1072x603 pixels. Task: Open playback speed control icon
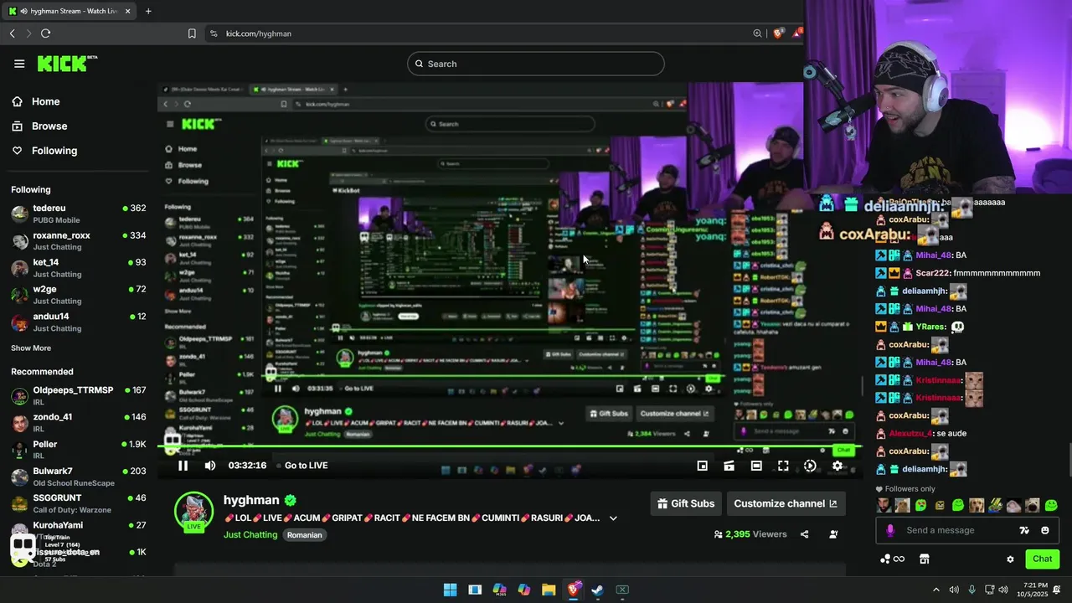[810, 466]
